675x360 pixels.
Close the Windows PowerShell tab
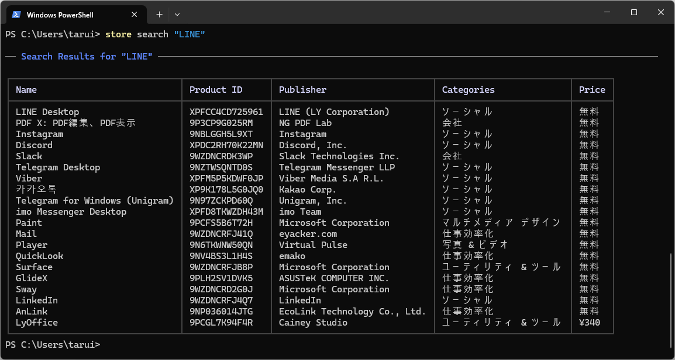(x=135, y=15)
